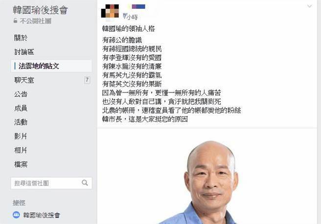Open 聊天室 from the sidebar
Screen dimensions: 321x224
24,80
